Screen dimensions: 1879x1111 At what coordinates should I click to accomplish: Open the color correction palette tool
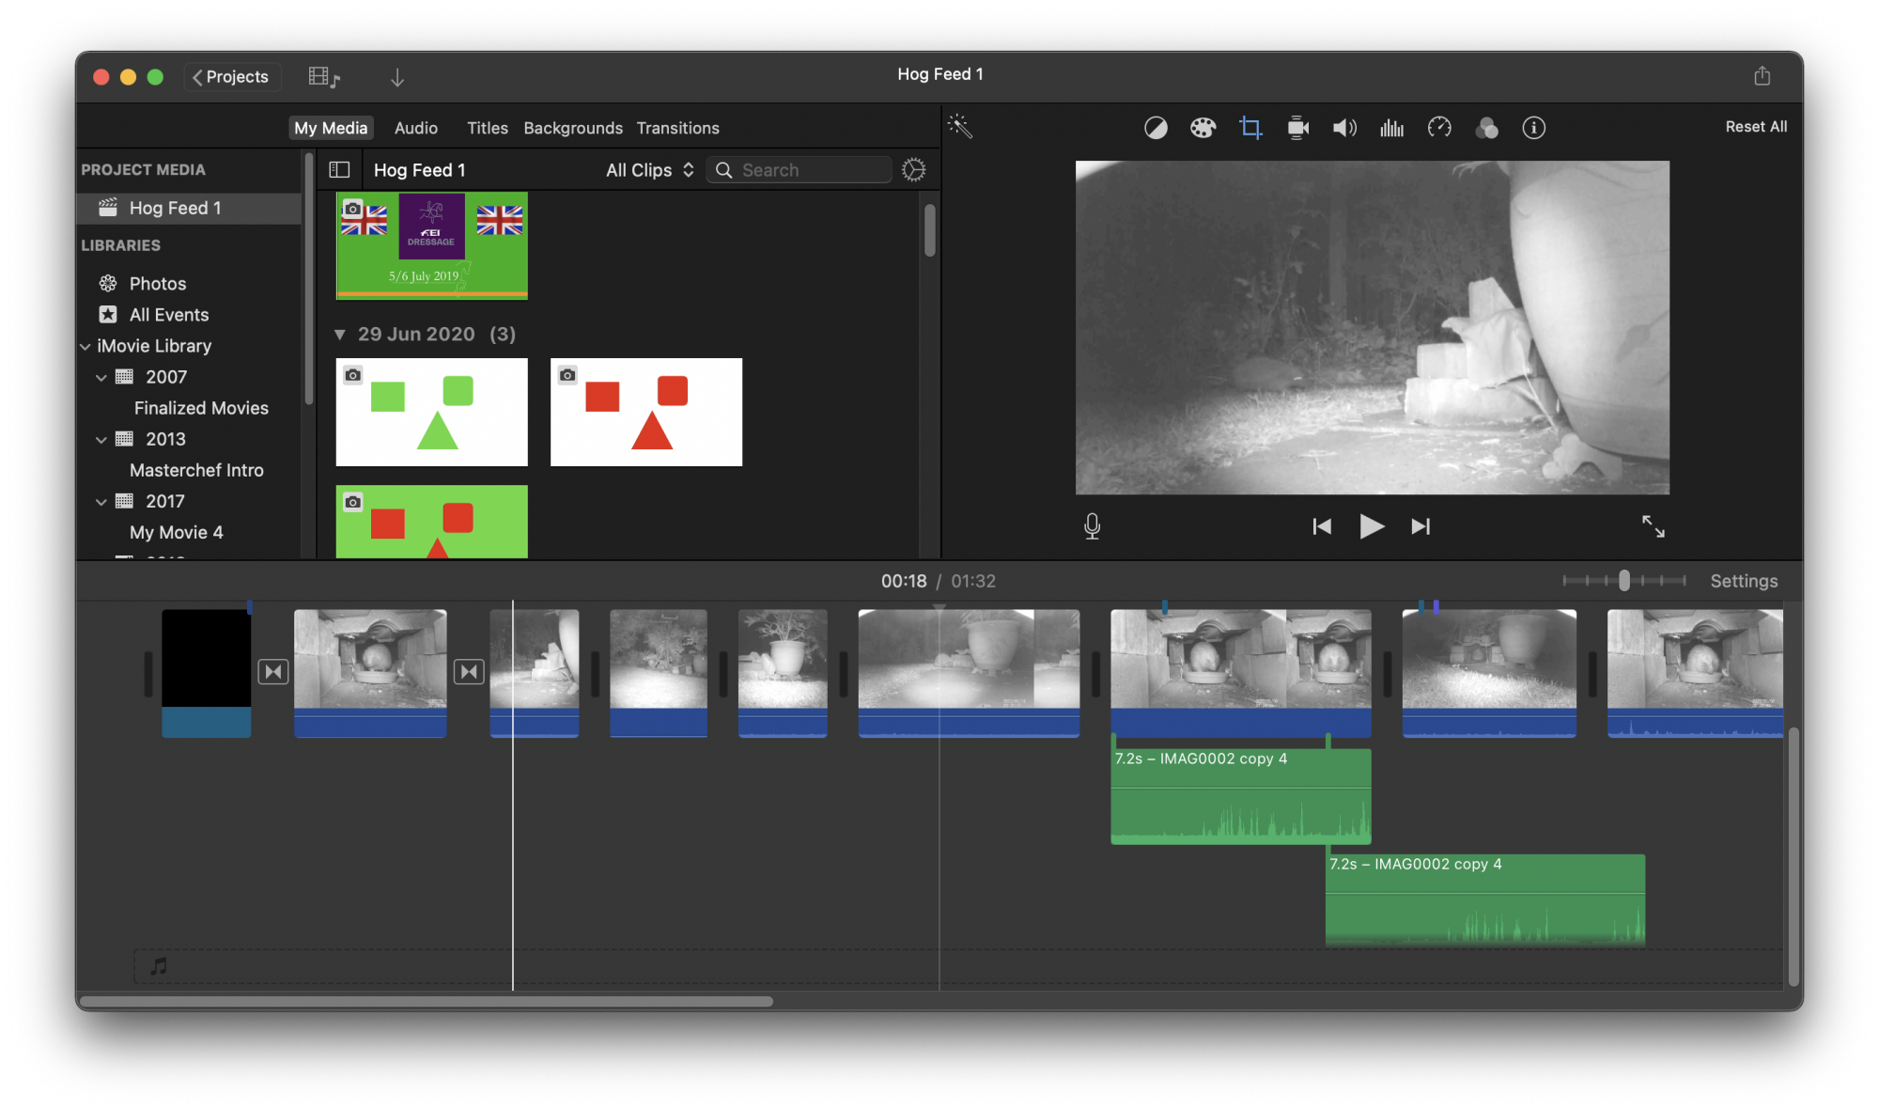(x=1203, y=128)
